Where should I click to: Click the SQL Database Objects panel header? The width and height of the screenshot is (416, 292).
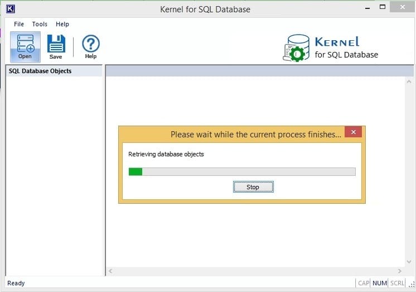pos(54,71)
